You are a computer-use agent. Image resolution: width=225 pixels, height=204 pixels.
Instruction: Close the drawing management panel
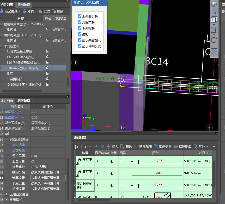coord(68,1)
